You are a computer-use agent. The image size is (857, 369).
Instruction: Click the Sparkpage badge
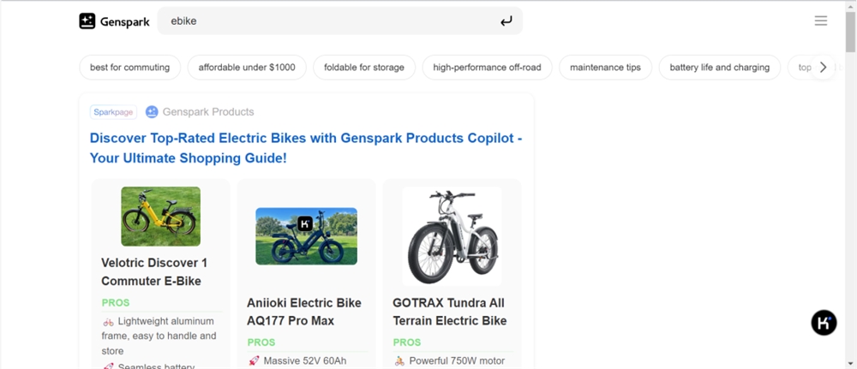click(114, 111)
